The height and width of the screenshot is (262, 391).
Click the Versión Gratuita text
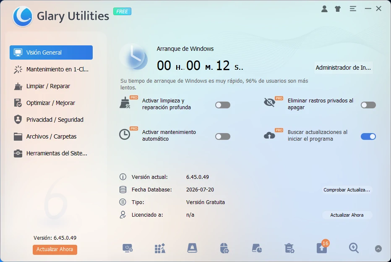point(206,202)
